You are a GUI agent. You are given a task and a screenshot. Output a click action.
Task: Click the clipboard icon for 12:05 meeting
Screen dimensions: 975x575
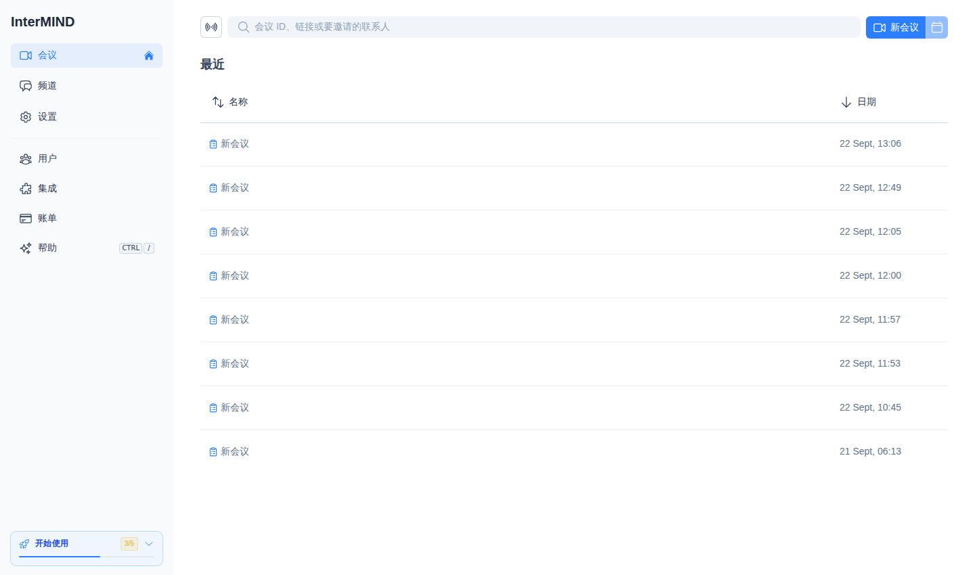pos(213,232)
